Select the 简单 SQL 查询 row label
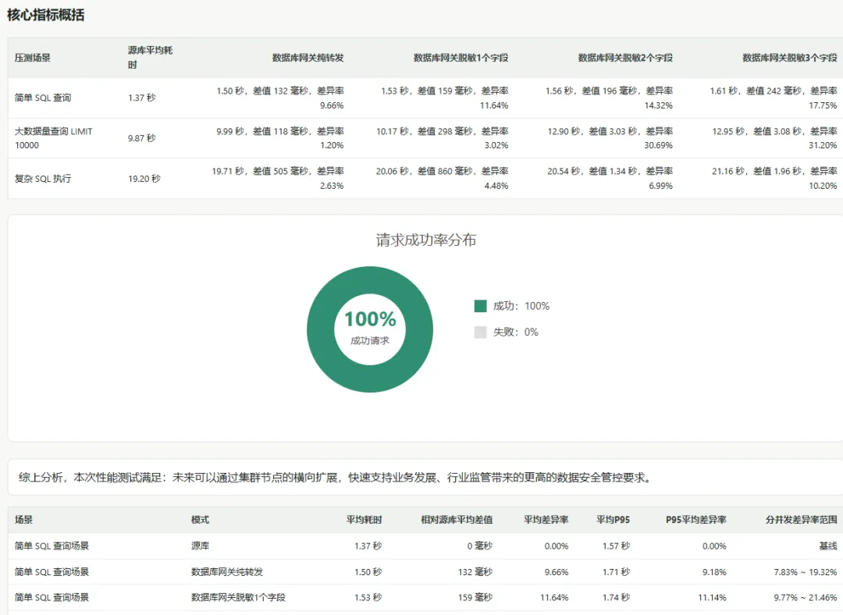The height and width of the screenshot is (615, 843). [42, 98]
